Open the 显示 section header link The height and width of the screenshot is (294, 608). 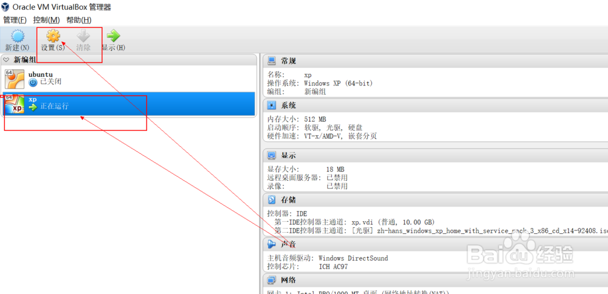pos(288,155)
